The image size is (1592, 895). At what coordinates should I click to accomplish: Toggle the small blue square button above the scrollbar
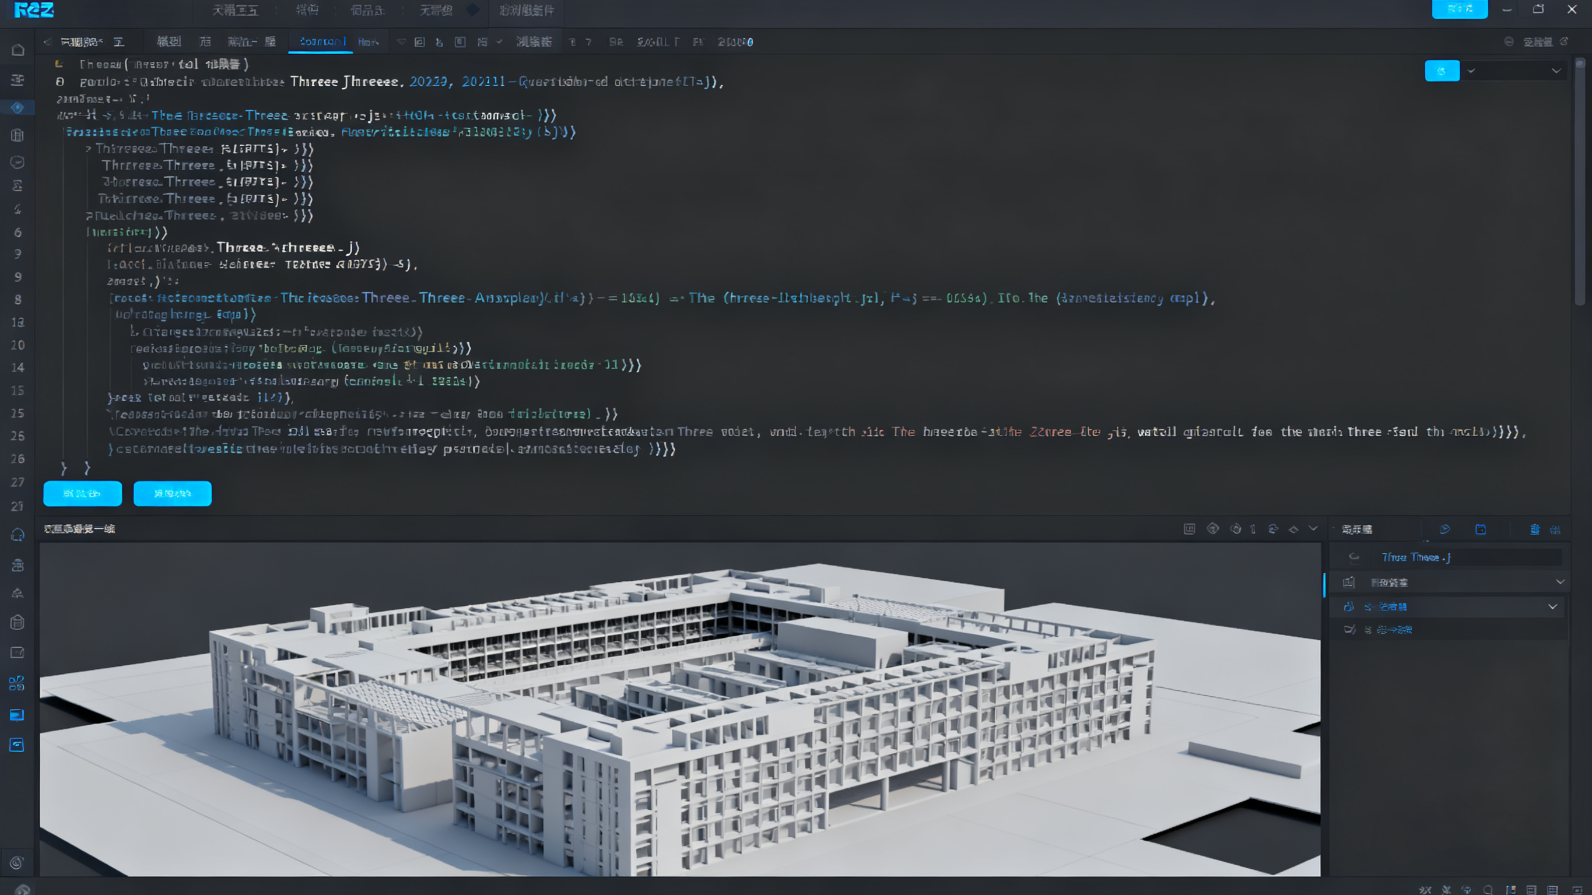click(1442, 71)
